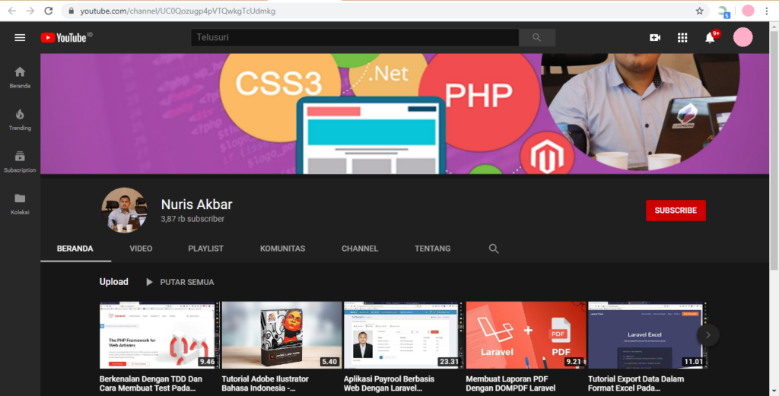The width and height of the screenshot is (779, 396).
Task: Open the Upload section link
Action: coord(114,282)
